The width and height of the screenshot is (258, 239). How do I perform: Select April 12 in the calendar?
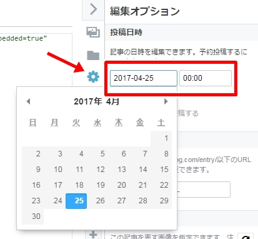[97, 170]
